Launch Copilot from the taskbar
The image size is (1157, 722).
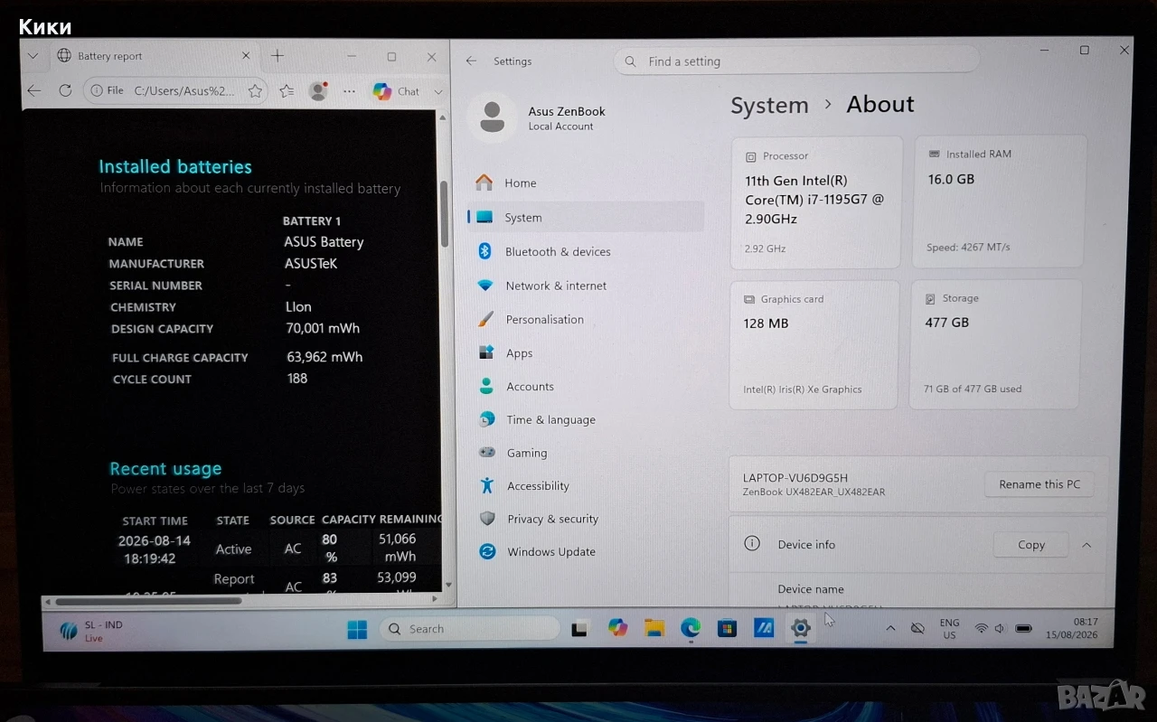(x=617, y=628)
